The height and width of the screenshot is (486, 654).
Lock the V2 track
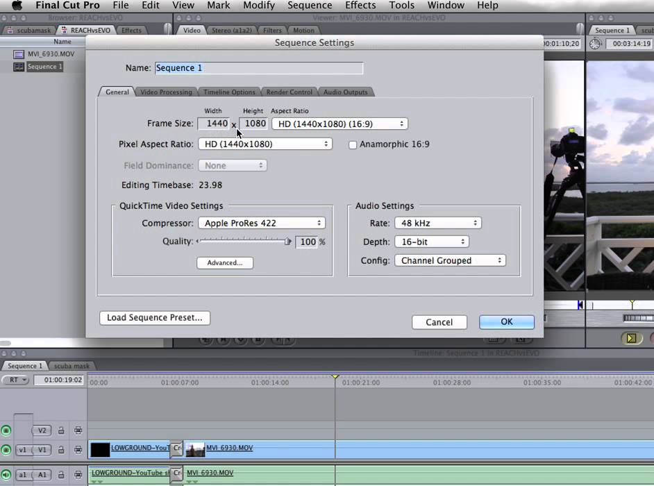click(x=61, y=430)
